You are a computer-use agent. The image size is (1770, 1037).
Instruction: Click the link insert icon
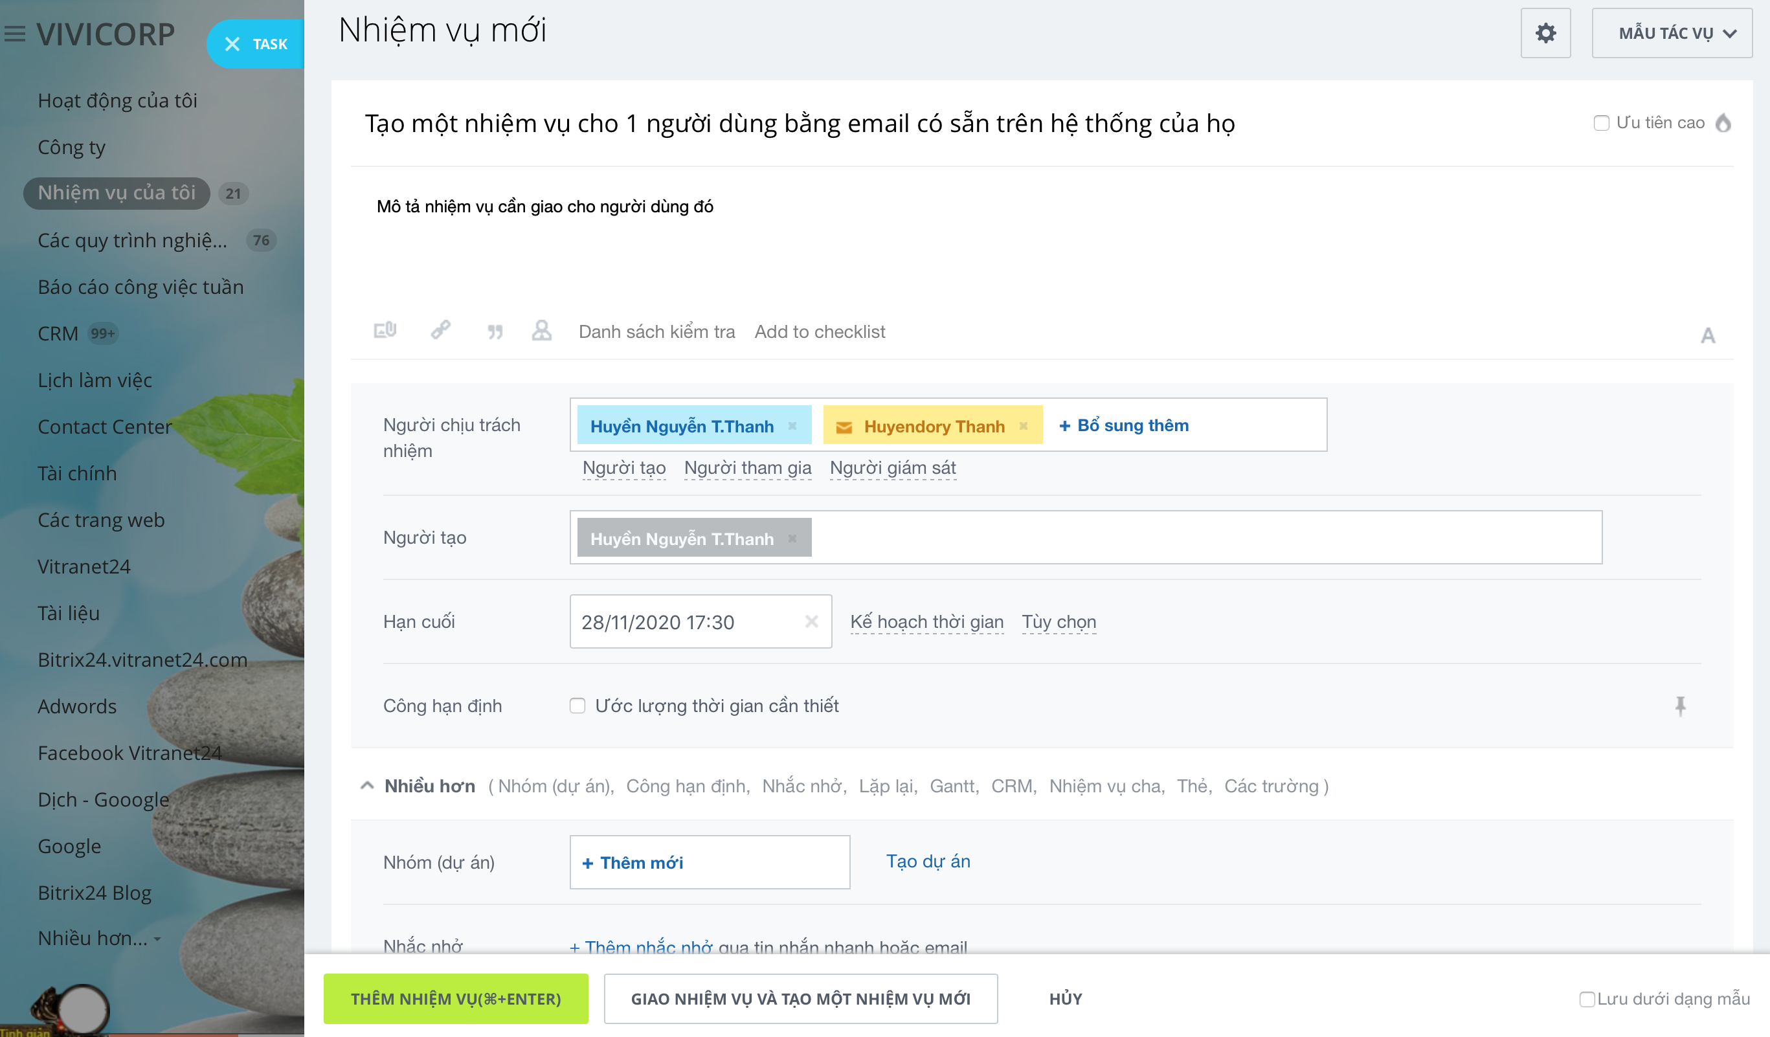(440, 330)
